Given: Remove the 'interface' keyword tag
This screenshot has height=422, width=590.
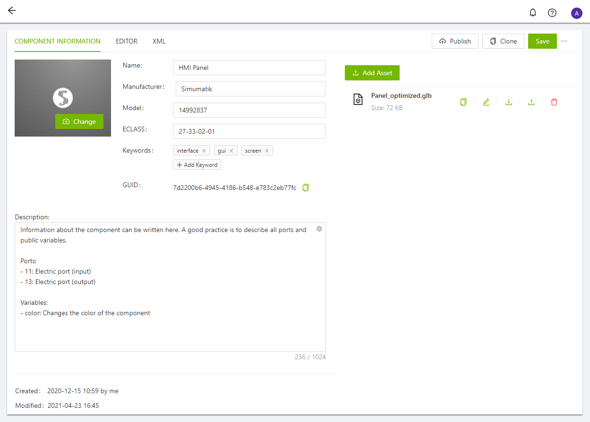Looking at the screenshot, I should click(x=204, y=151).
